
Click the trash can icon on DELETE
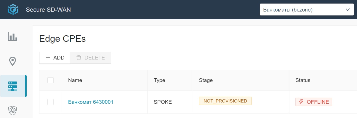[79, 58]
